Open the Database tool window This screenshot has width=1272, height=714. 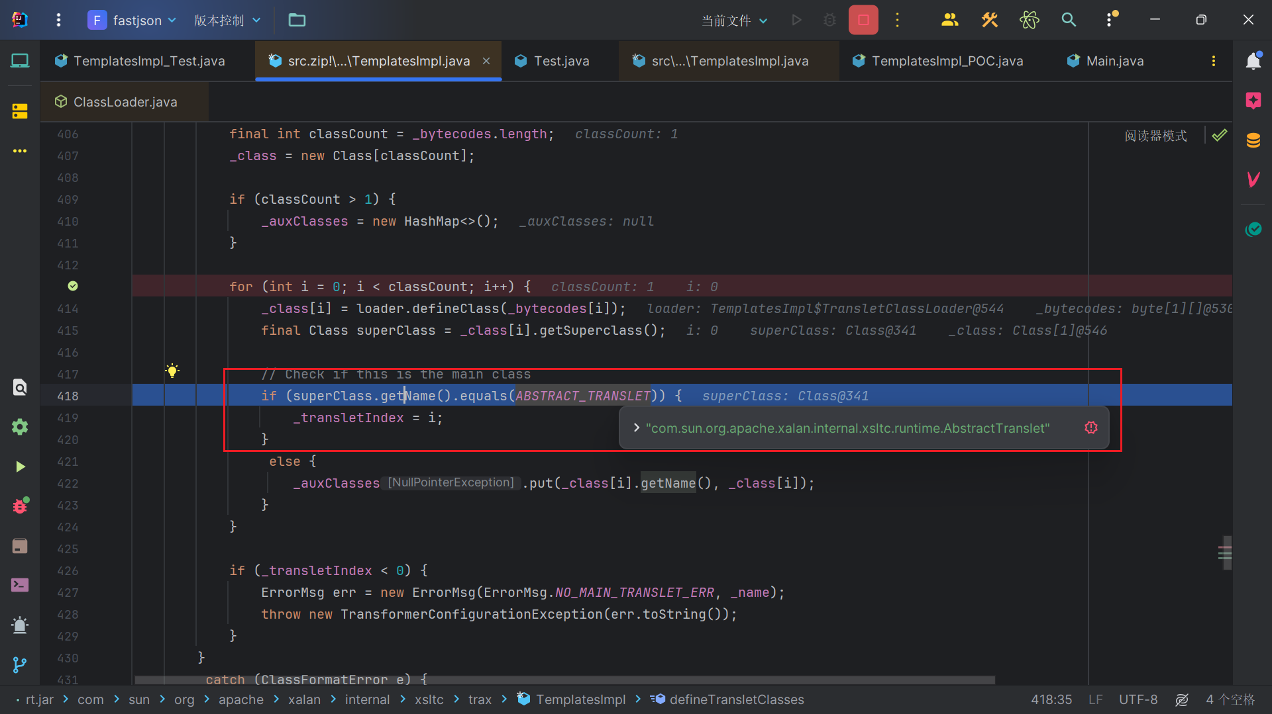(1253, 140)
